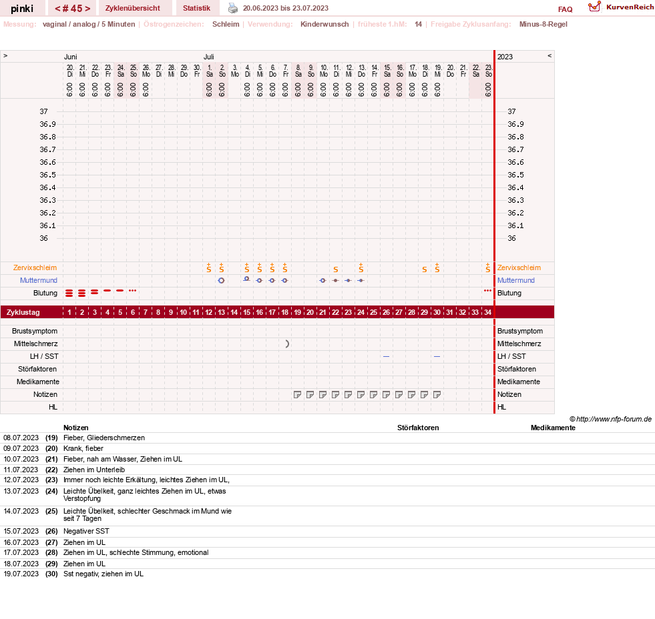The image size is (655, 619).
Task: Click the spotting dots on cycle day 6
Action: (132, 291)
